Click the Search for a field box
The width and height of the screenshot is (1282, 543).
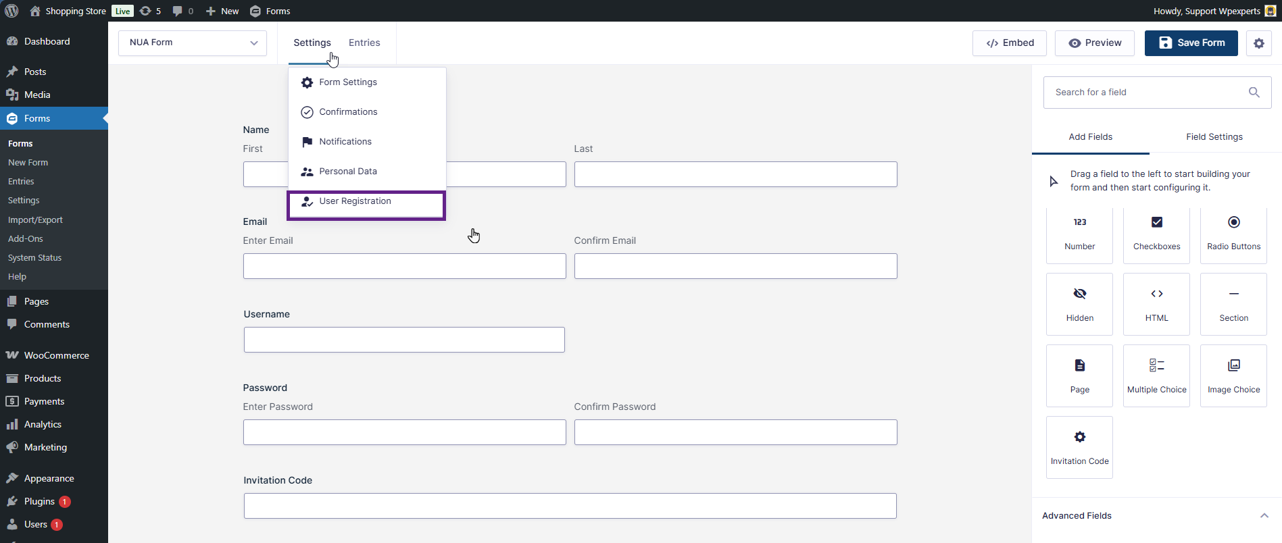[x=1149, y=93]
